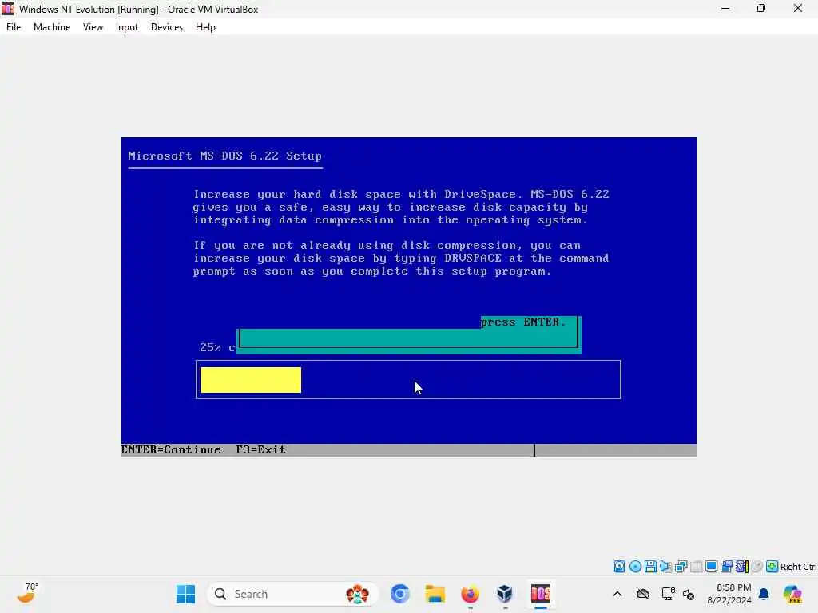Click ENTER=Continue in DOS status bar
The height and width of the screenshot is (613, 818).
(x=171, y=449)
